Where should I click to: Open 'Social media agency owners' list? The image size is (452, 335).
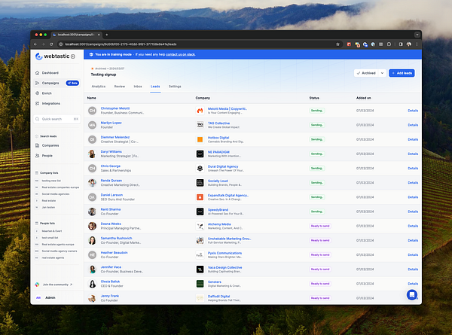[60, 251]
